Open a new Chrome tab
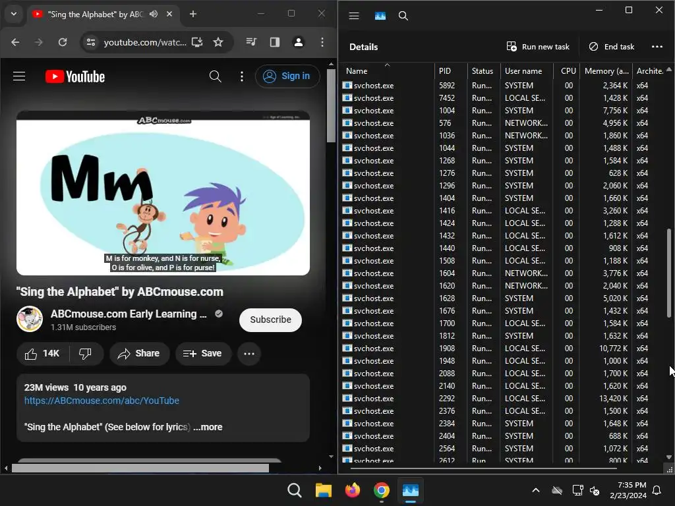This screenshot has height=506, width=675. (193, 14)
